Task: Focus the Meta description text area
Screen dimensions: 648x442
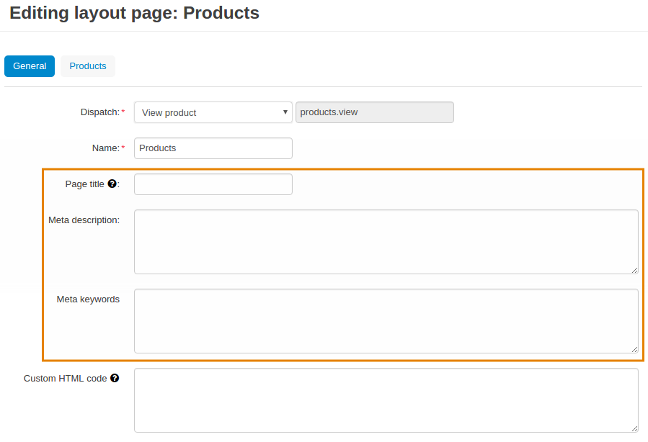Action: pyautogui.click(x=386, y=242)
